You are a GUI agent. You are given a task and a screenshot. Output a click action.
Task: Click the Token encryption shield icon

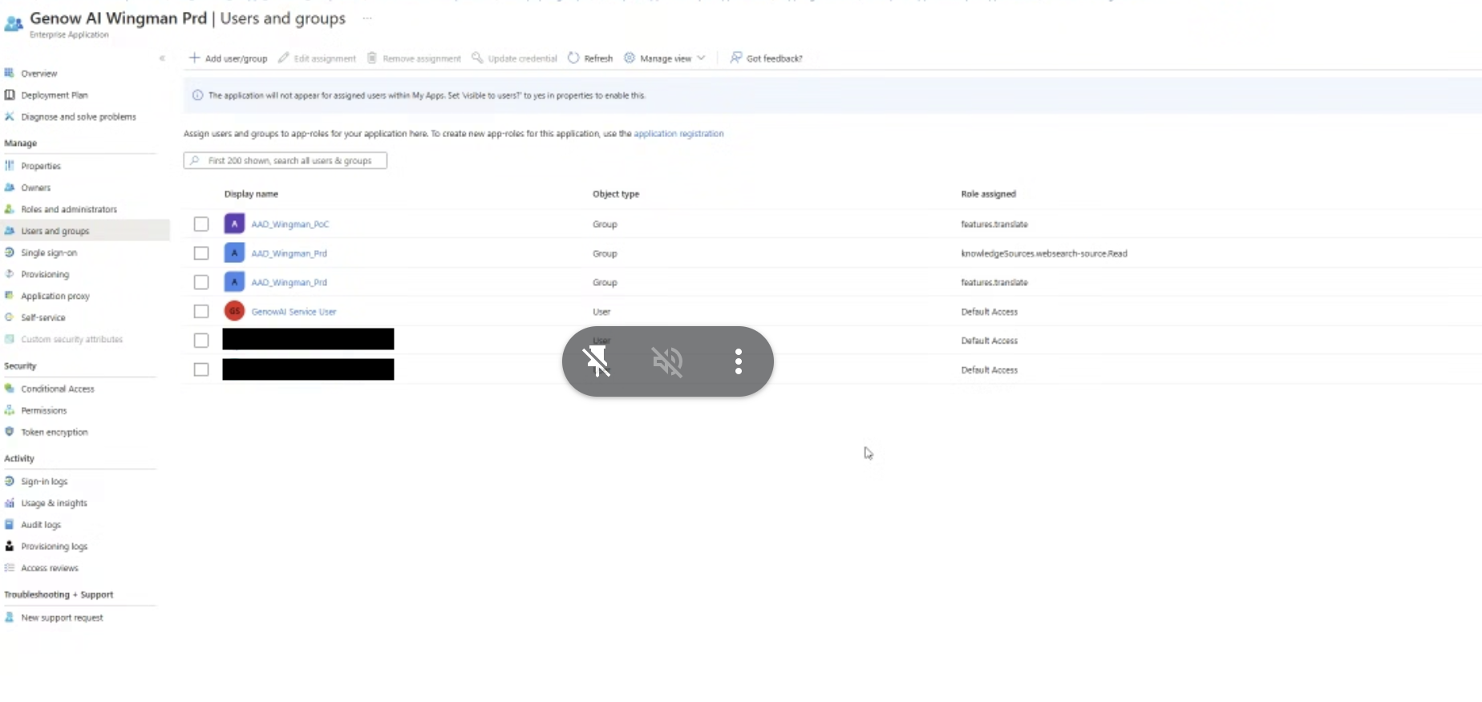10,432
